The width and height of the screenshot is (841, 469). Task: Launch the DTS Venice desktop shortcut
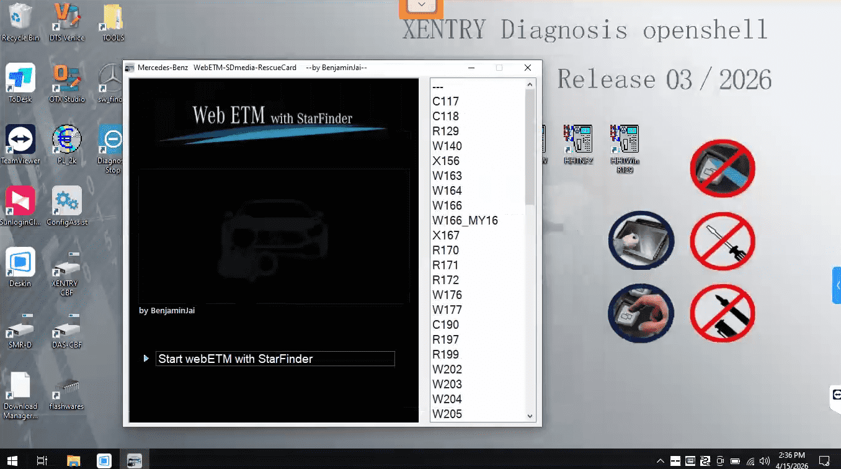[x=66, y=22]
